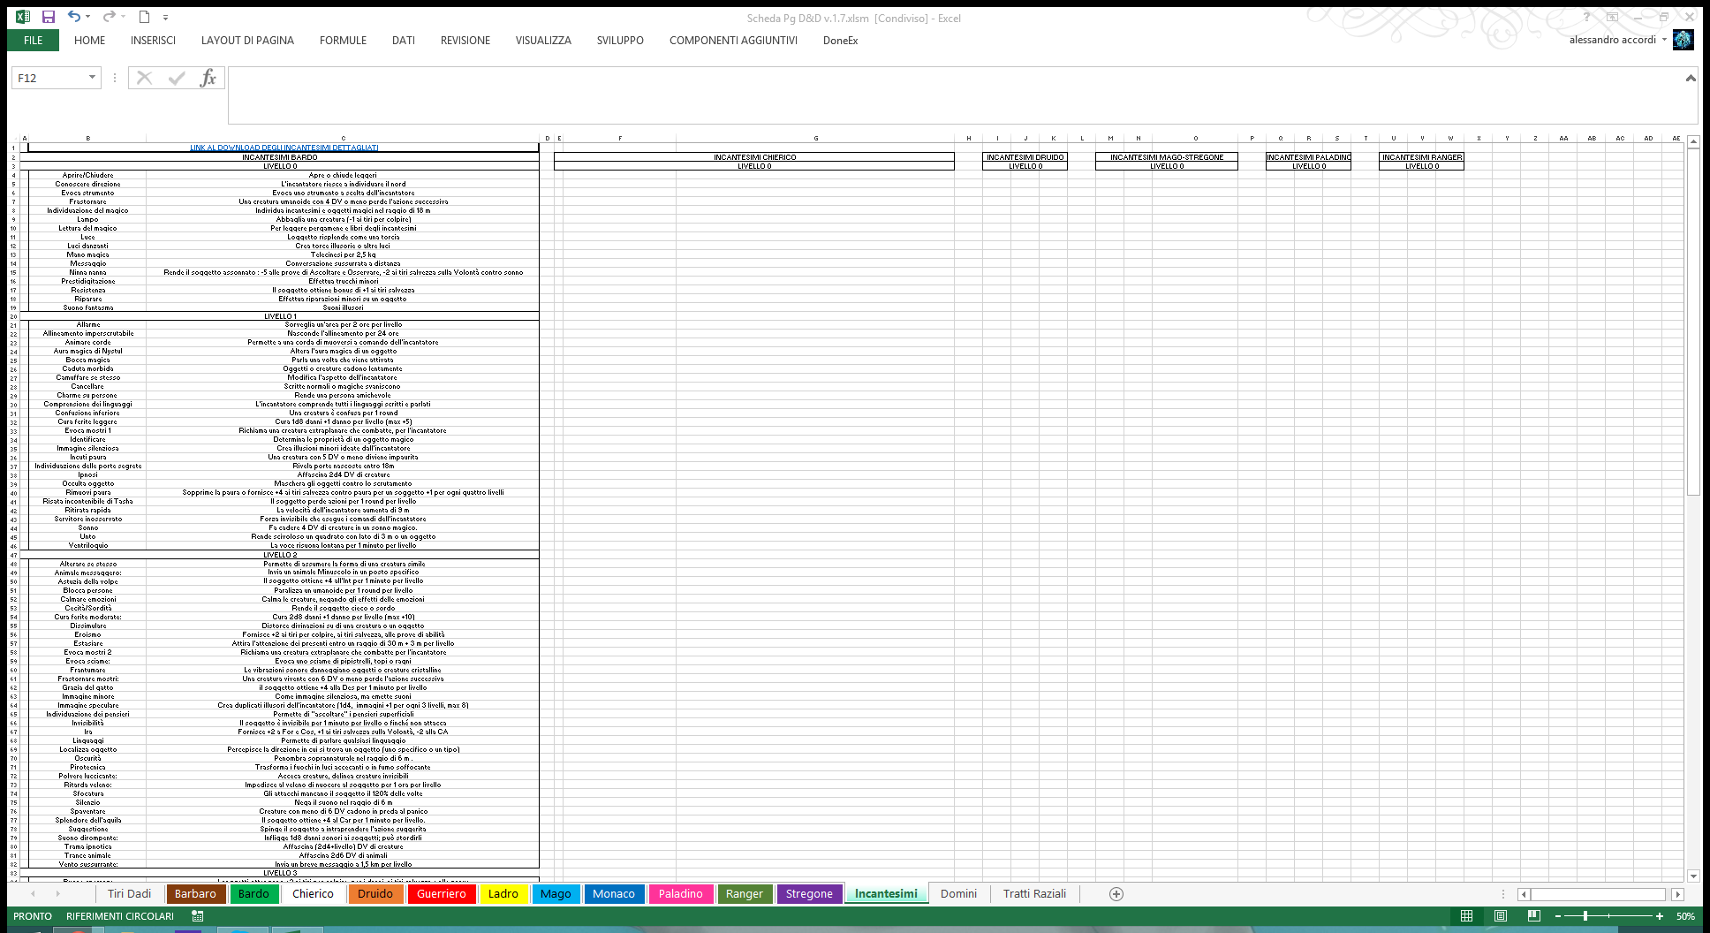Open the Name Box dropdown arrow
The width and height of the screenshot is (1710, 933).
(92, 78)
